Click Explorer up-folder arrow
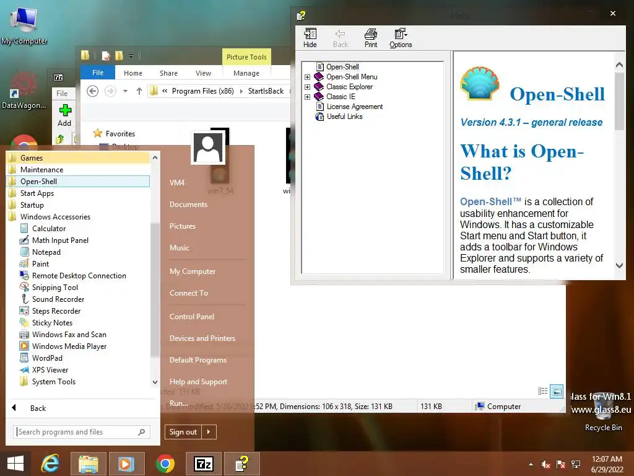Viewport: 634px width, 476px height. tap(139, 91)
